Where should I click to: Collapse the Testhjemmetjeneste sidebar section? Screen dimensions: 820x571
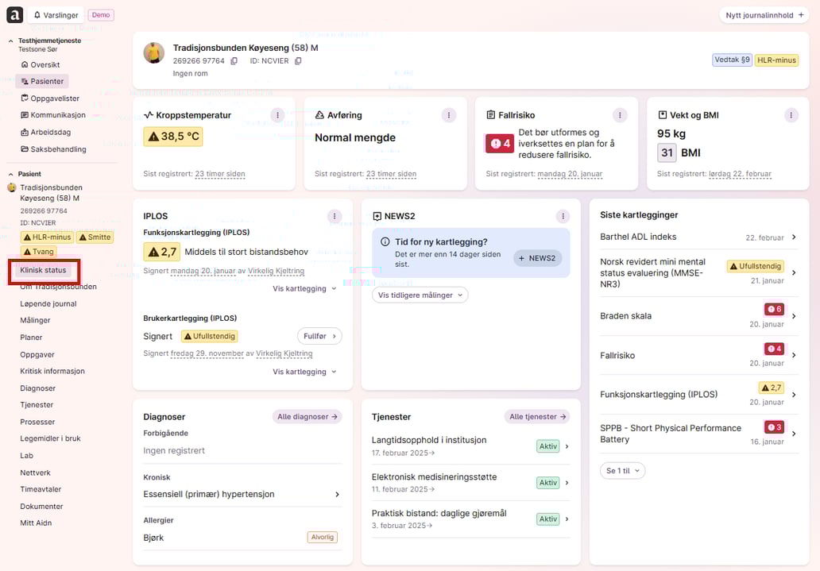tap(11, 41)
